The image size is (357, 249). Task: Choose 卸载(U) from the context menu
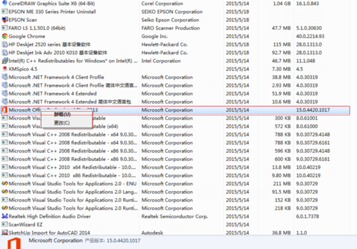(x=62, y=114)
